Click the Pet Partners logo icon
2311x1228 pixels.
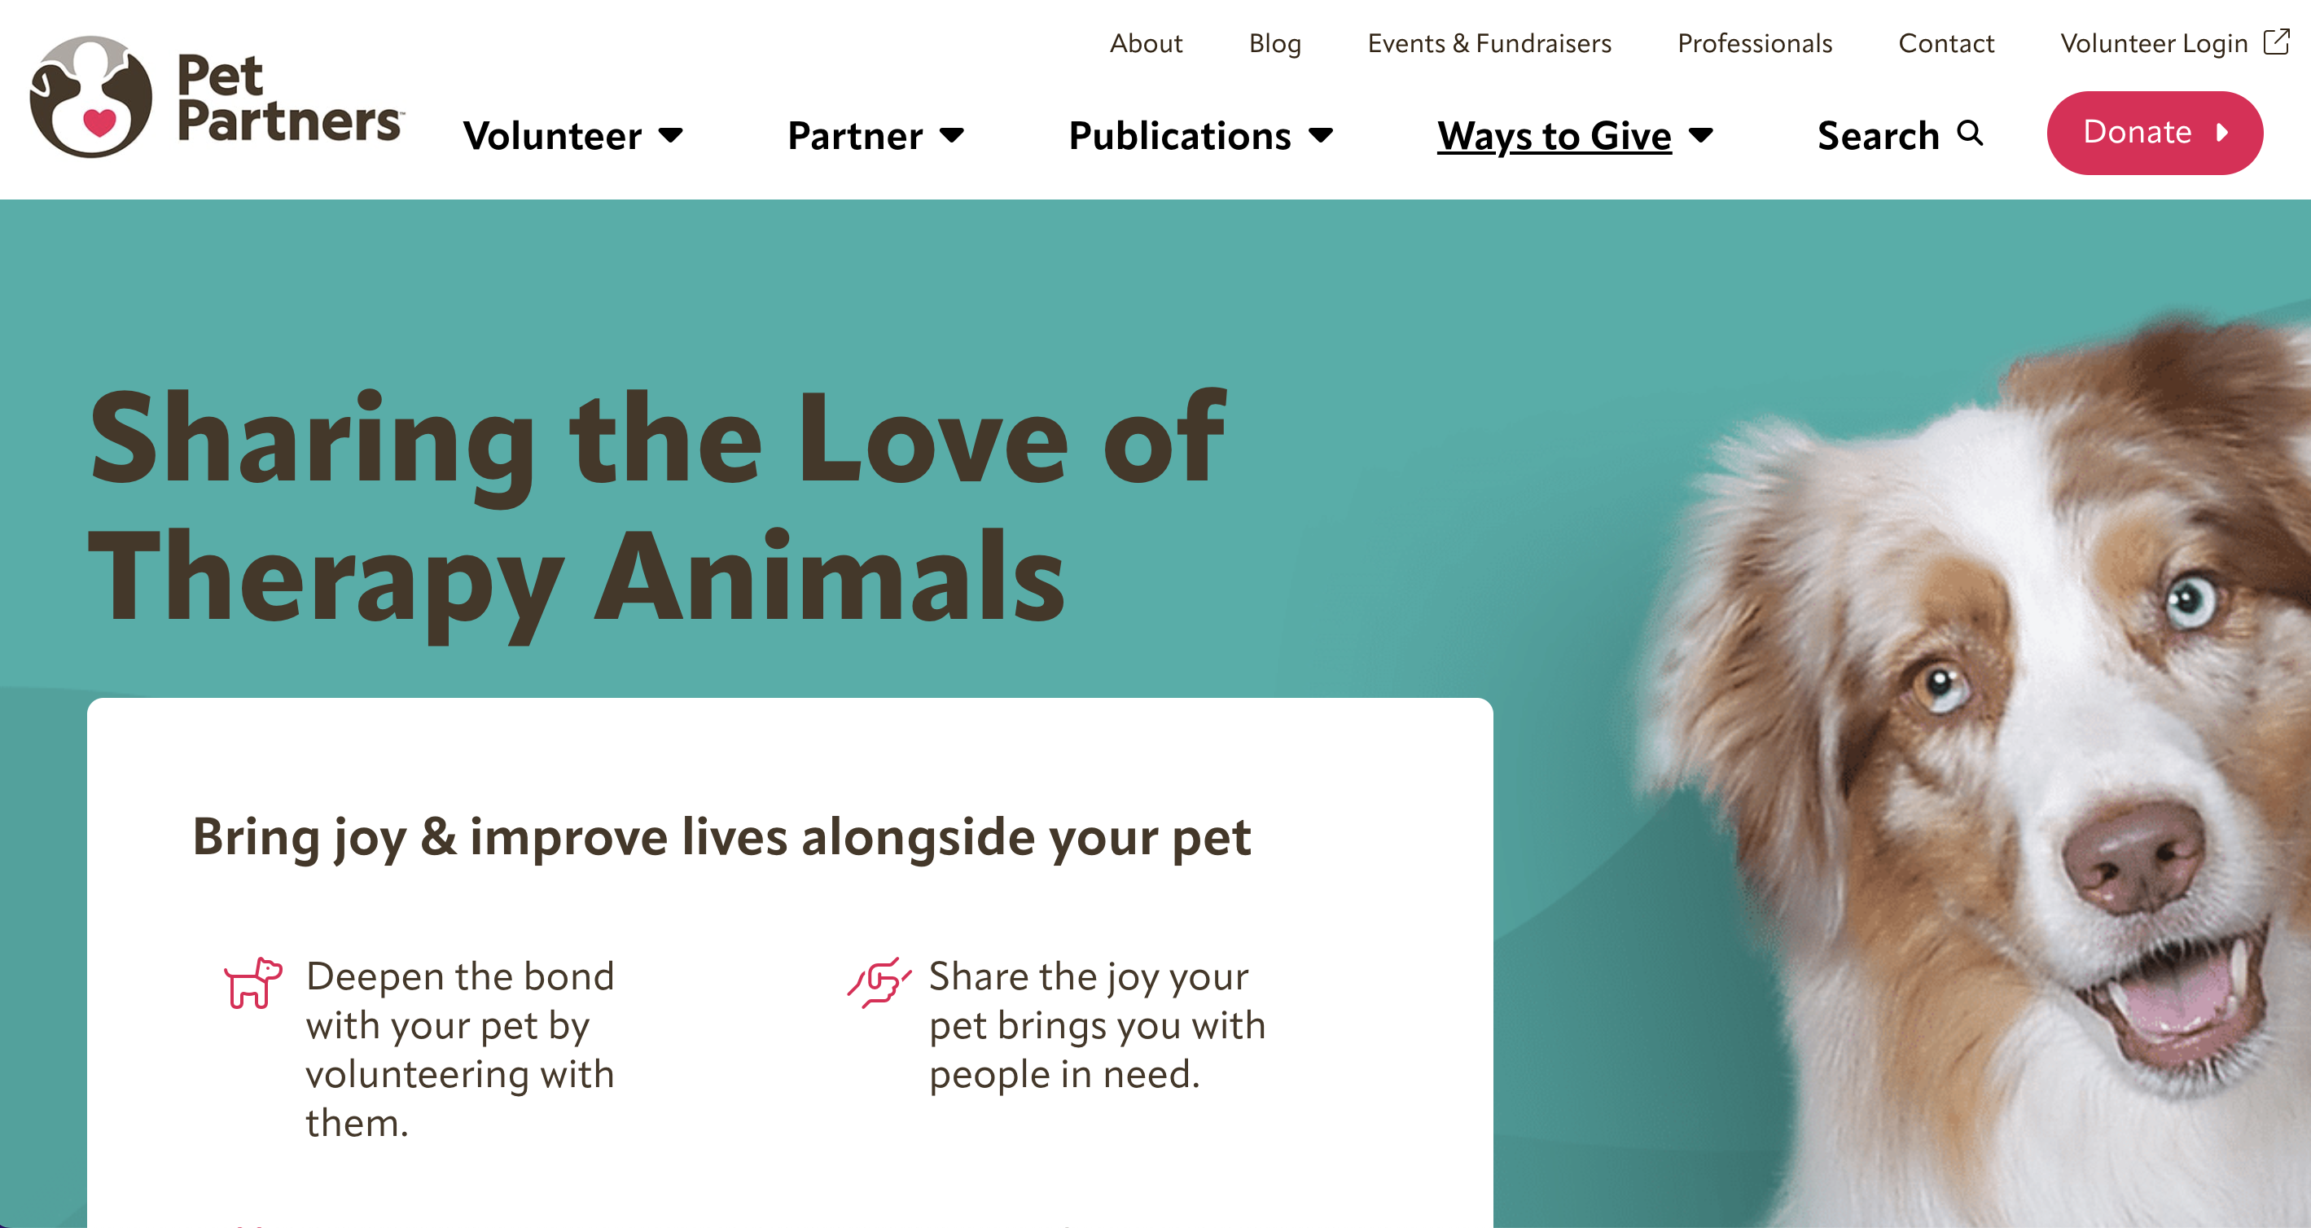(x=90, y=97)
